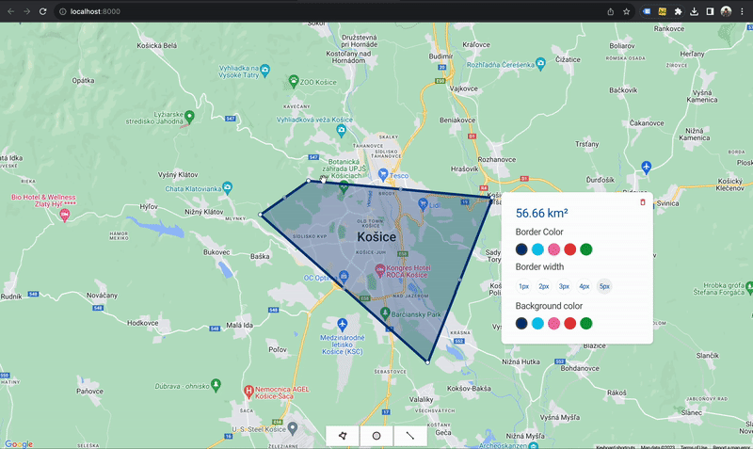Click the Chata Klatovianka marker
Viewport: 753px width, 449px height.
[x=227, y=186]
